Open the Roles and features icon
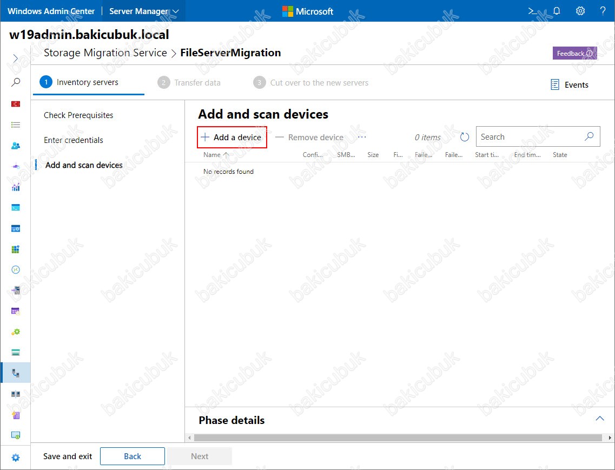 (x=16, y=291)
